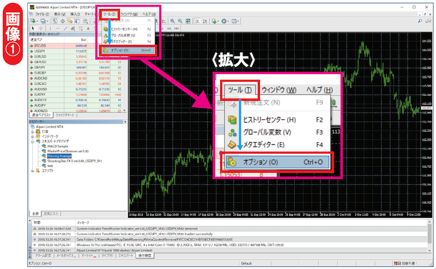Switch to the W1 timeframe
The height and width of the screenshot is (269, 436).
pyautogui.click(x=169, y=29)
